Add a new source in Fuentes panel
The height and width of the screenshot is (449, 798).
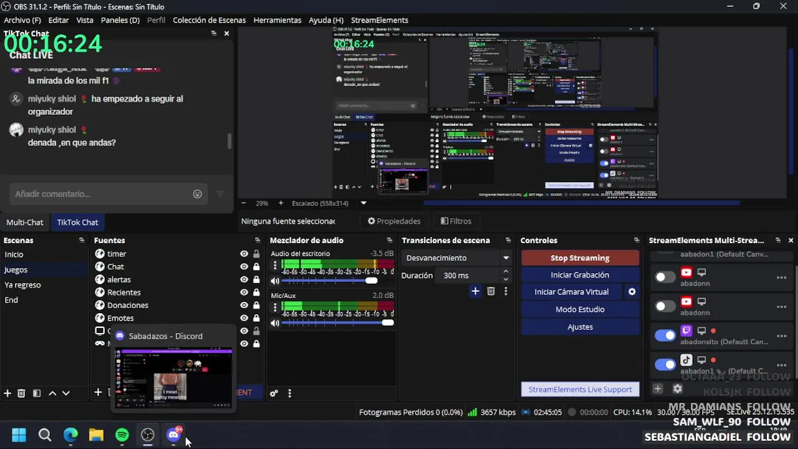click(x=98, y=392)
